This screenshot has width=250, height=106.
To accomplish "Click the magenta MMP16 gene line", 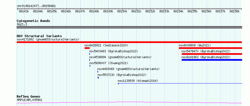I will 129,103.
